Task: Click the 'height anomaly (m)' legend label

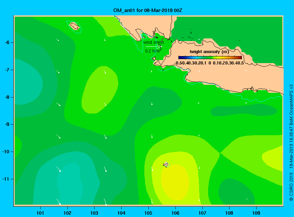Action: pos(209,52)
